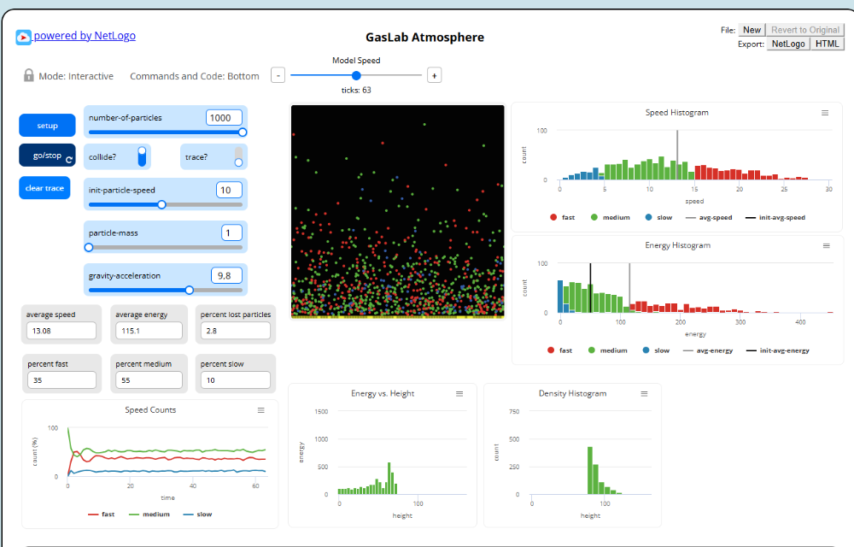Open the Energy vs. Height chart menu

[459, 394]
